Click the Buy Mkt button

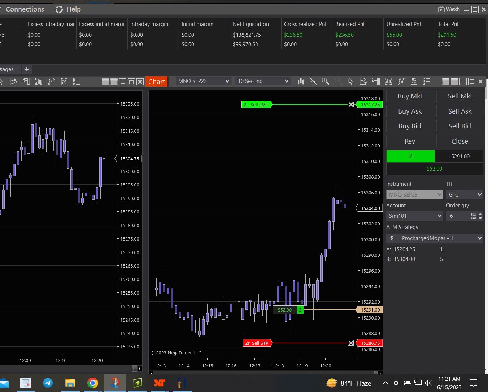click(x=410, y=96)
